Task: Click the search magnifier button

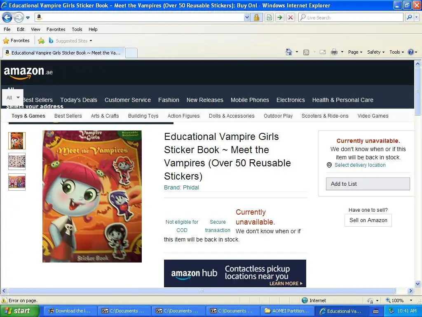Action: point(409,17)
